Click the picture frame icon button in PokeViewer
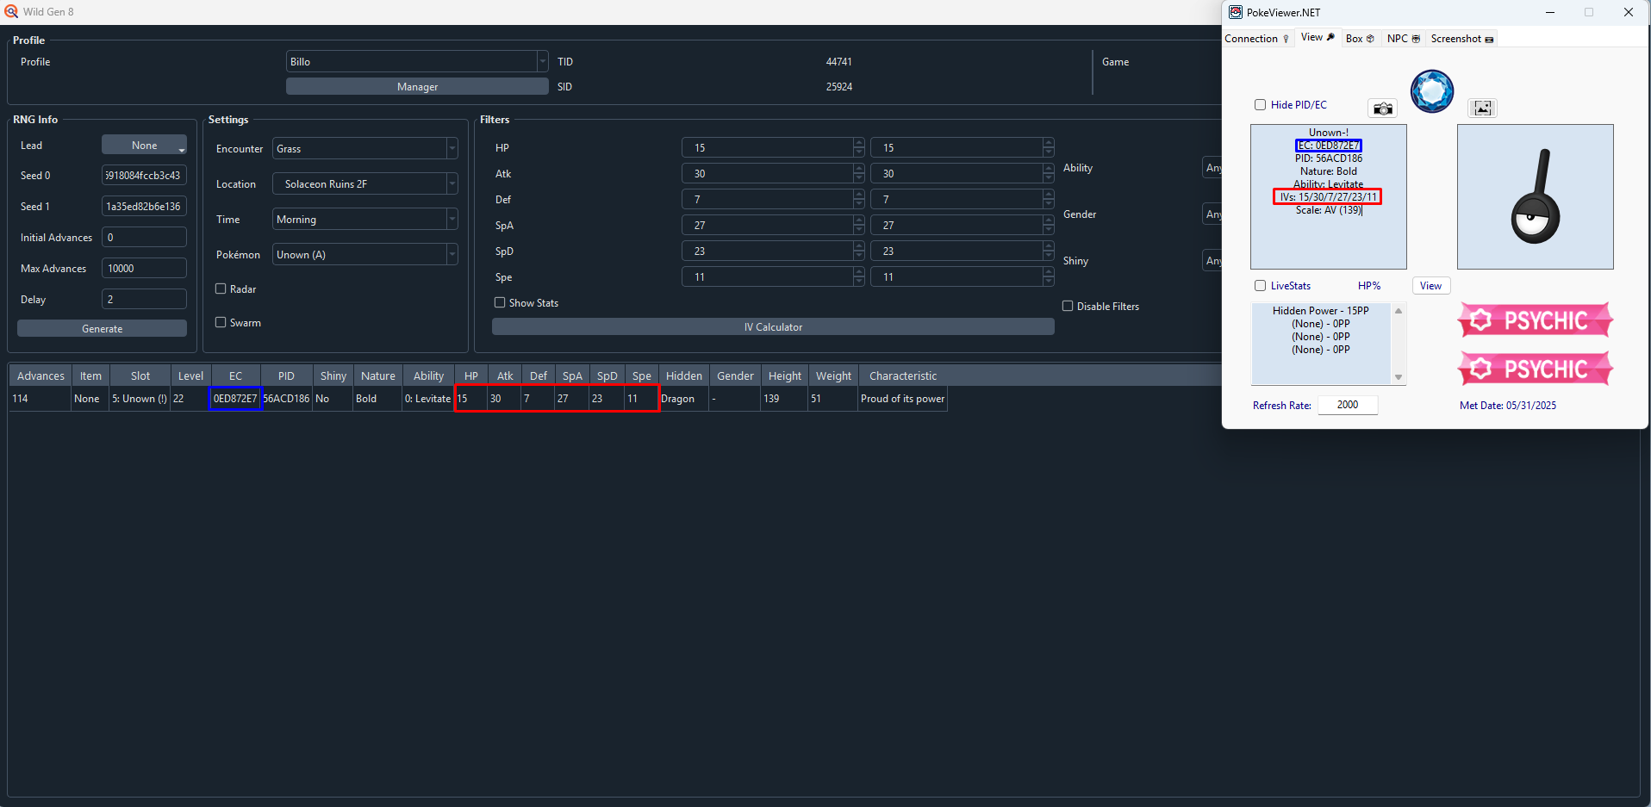Image resolution: width=1651 pixels, height=807 pixels. click(1482, 108)
